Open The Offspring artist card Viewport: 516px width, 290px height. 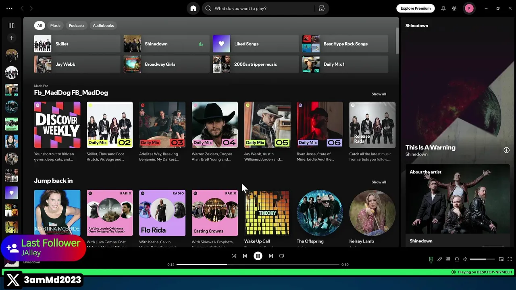coord(320,218)
